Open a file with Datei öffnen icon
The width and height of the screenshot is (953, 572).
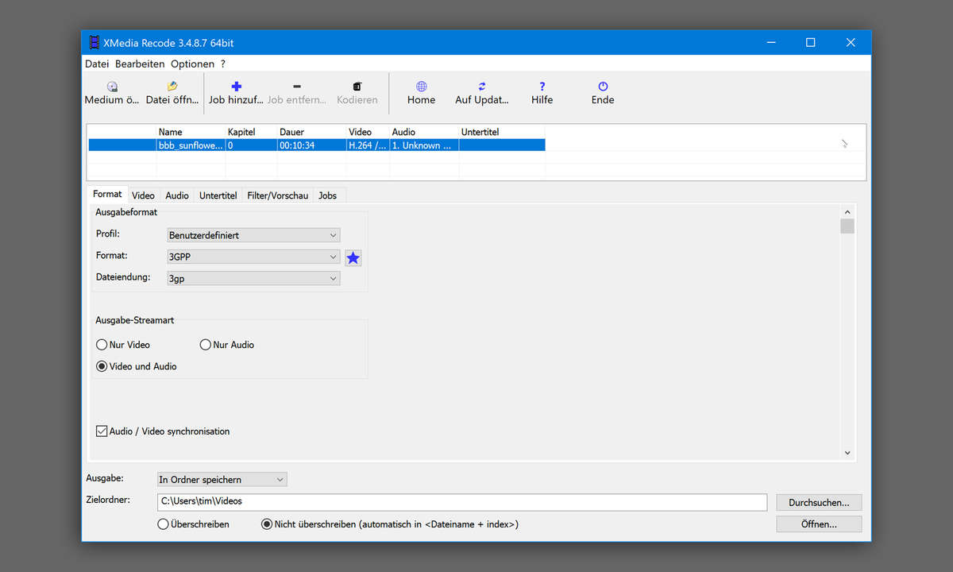[172, 87]
